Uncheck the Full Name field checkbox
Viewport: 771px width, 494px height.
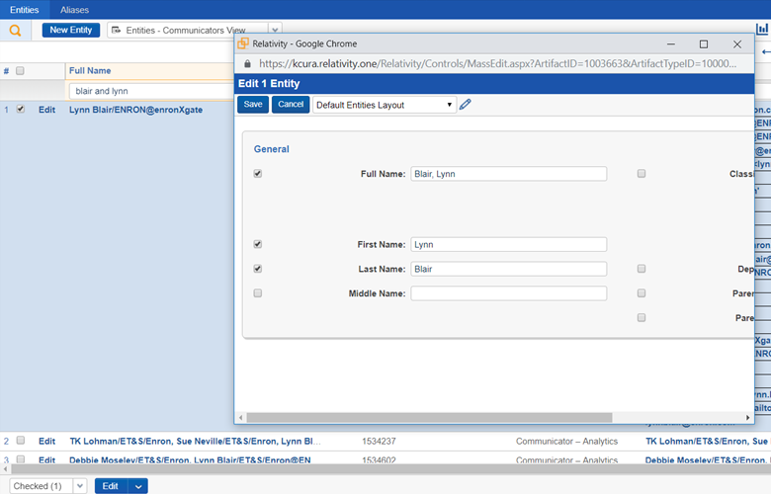point(258,174)
